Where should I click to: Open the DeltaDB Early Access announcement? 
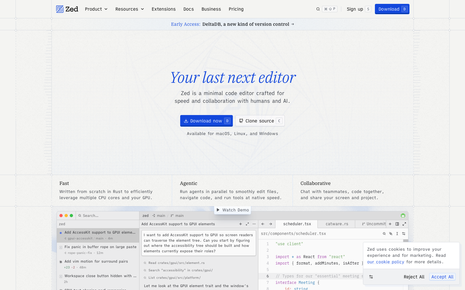click(232, 24)
